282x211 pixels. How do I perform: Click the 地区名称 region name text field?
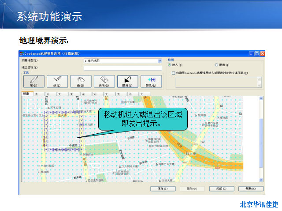pos(122,68)
